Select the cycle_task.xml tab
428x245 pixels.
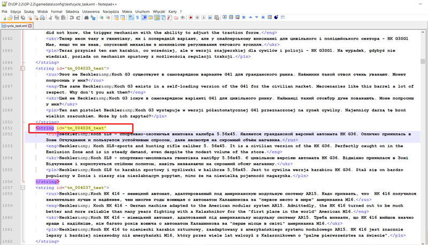[x=16, y=25]
